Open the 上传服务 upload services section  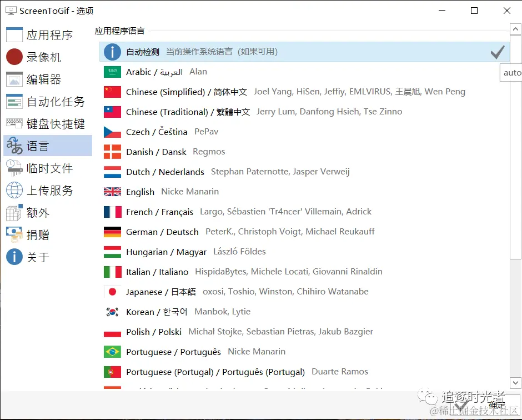pyautogui.click(x=48, y=190)
